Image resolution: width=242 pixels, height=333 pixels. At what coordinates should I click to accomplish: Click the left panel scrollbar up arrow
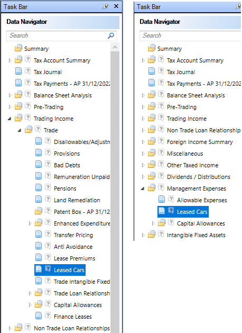click(x=115, y=47)
